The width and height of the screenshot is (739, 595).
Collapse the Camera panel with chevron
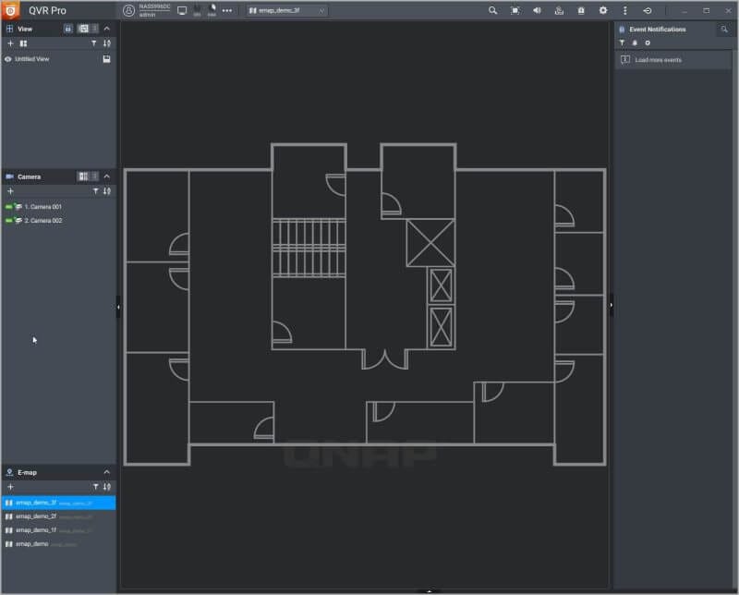coord(106,176)
